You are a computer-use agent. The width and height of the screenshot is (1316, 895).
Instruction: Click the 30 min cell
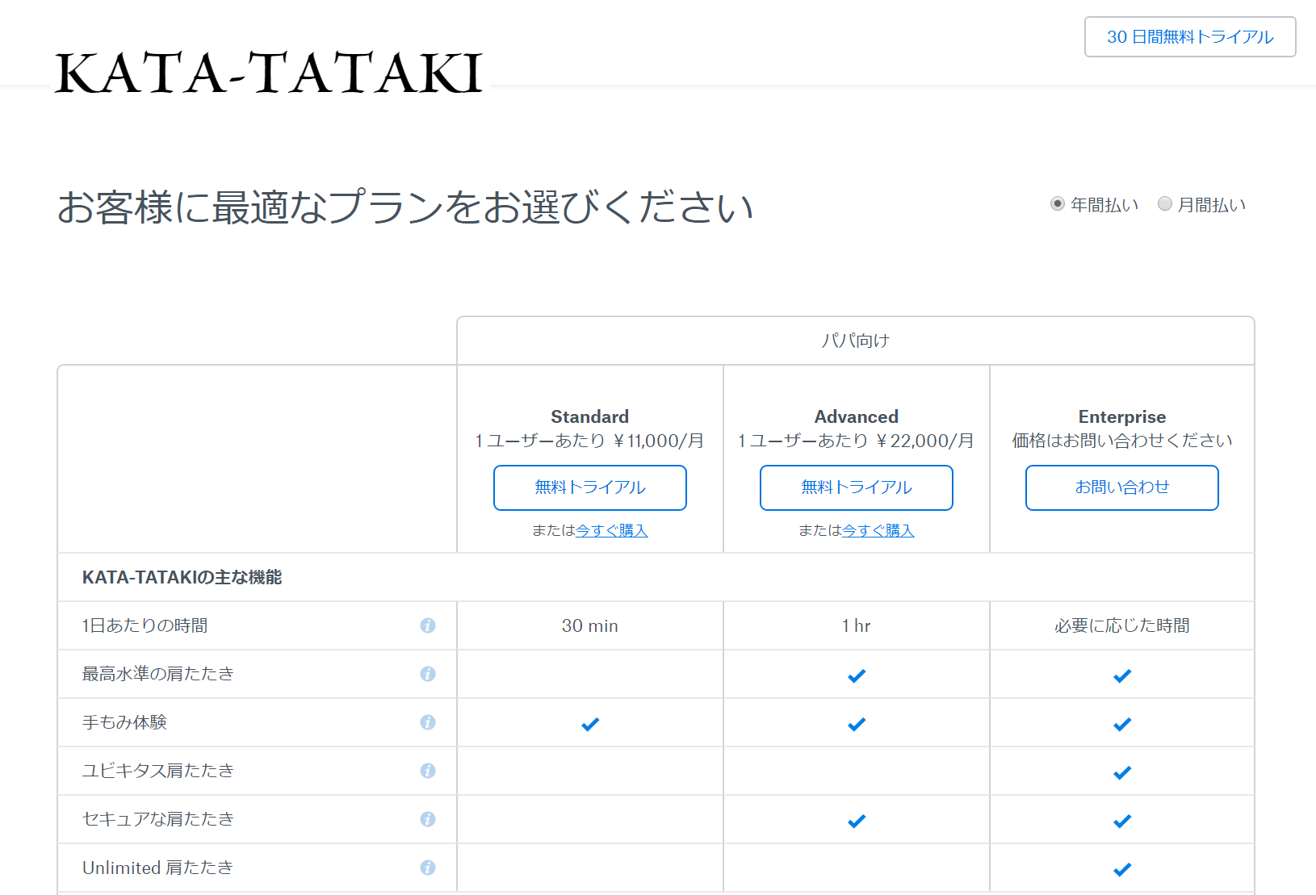pyautogui.click(x=590, y=625)
